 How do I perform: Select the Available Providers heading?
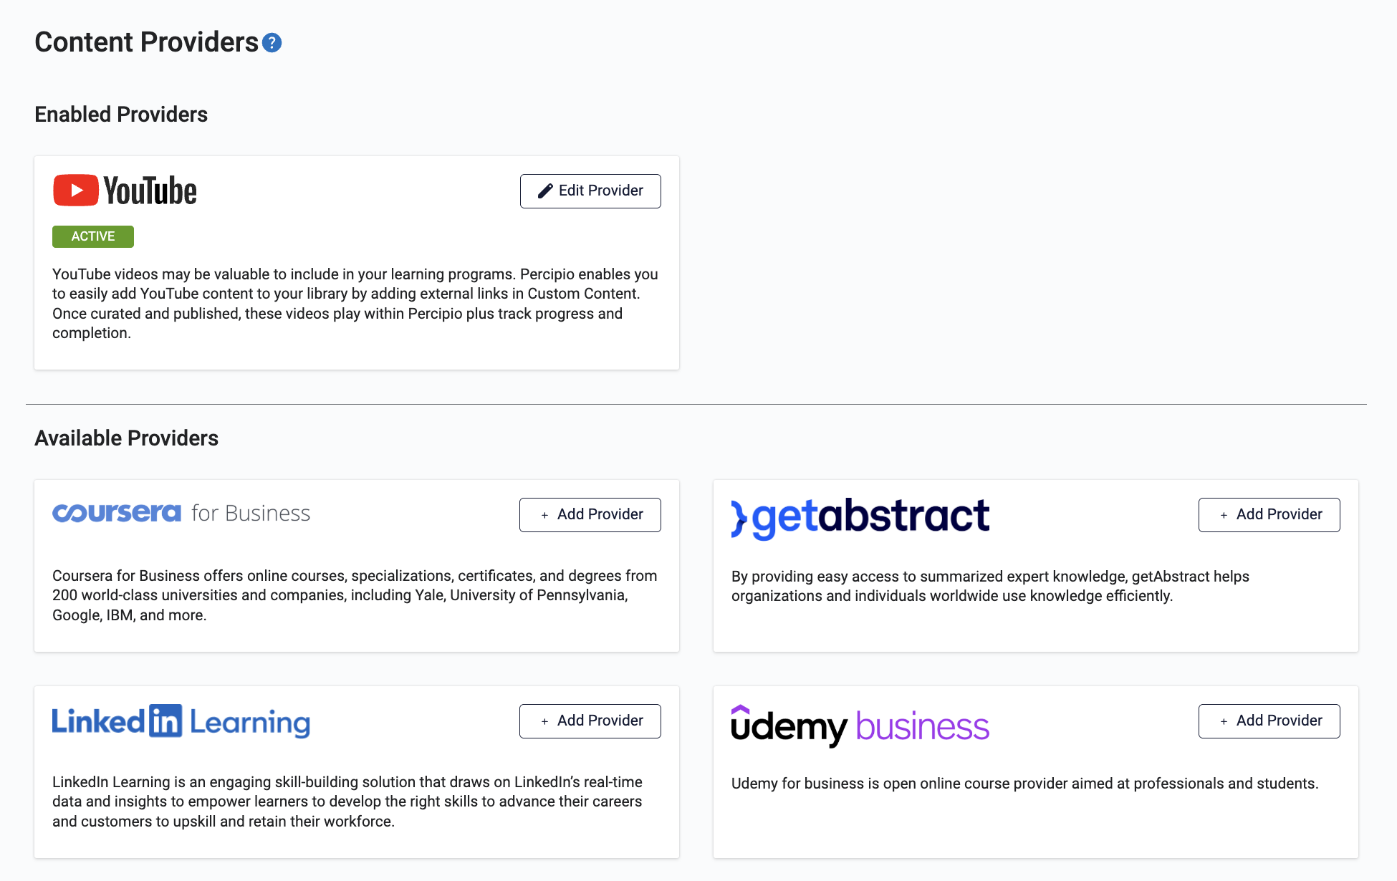tap(127, 438)
